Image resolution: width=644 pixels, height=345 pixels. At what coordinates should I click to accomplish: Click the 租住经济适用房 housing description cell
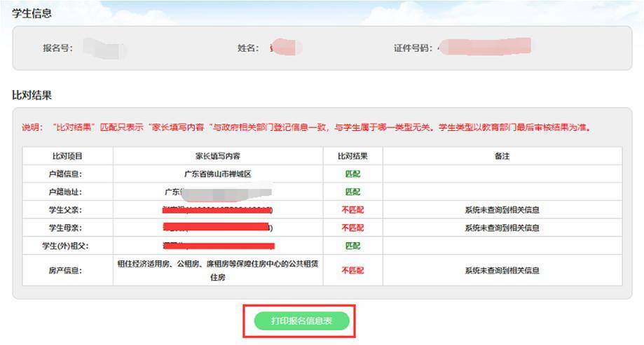pyautogui.click(x=218, y=270)
